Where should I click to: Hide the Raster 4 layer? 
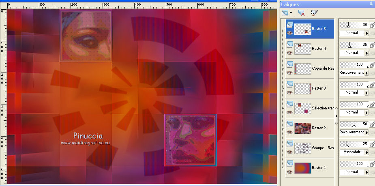[289, 53]
